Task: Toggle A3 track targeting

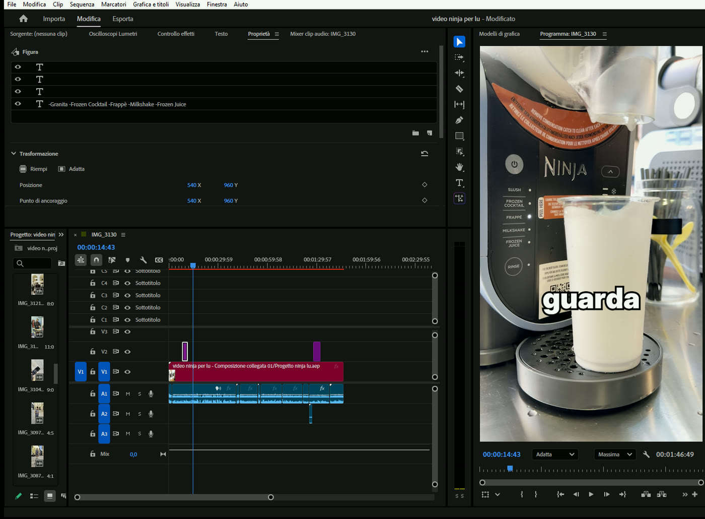Action: [104, 434]
